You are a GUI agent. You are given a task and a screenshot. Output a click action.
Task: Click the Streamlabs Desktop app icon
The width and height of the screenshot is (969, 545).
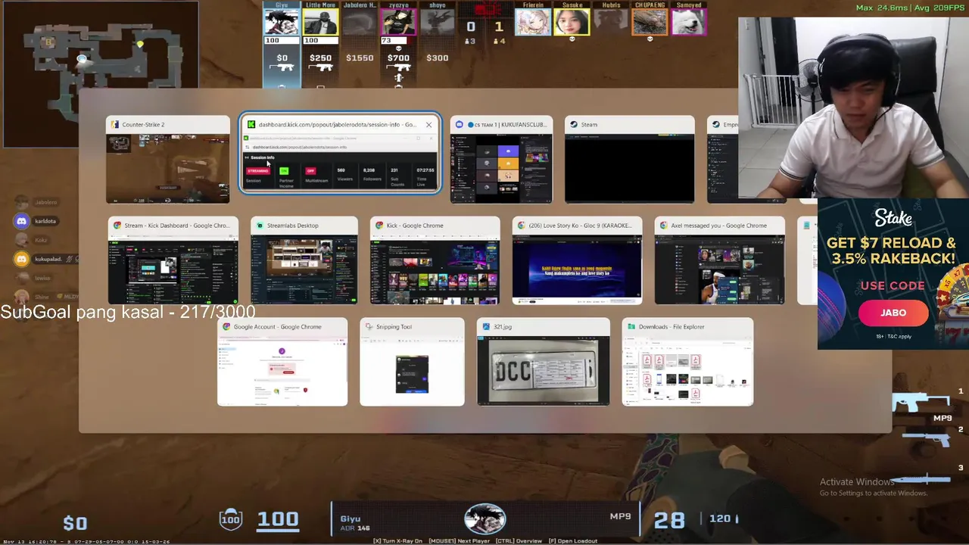click(x=260, y=226)
